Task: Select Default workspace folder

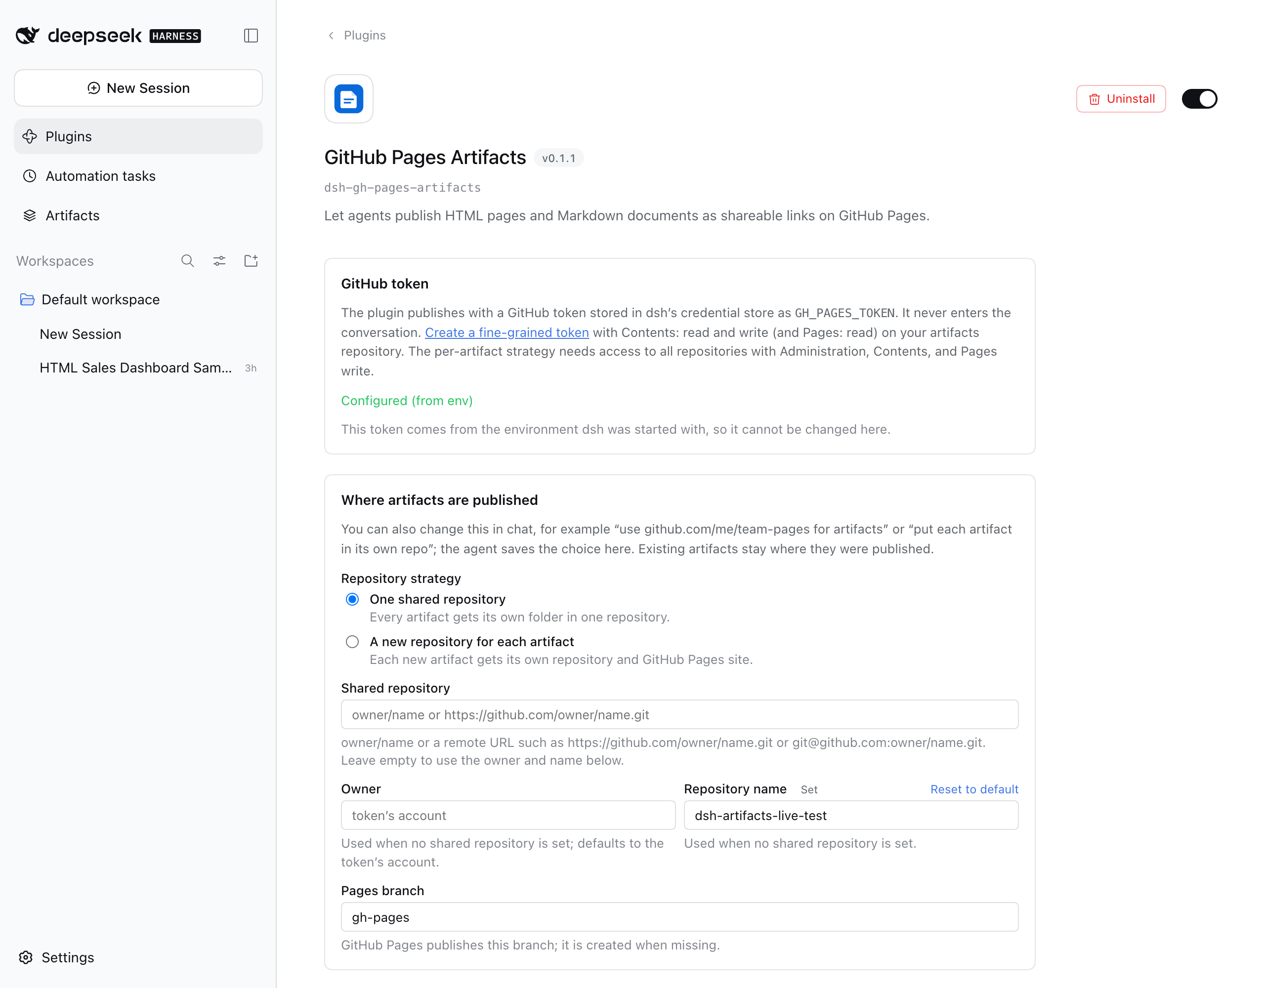Action: coord(138,299)
